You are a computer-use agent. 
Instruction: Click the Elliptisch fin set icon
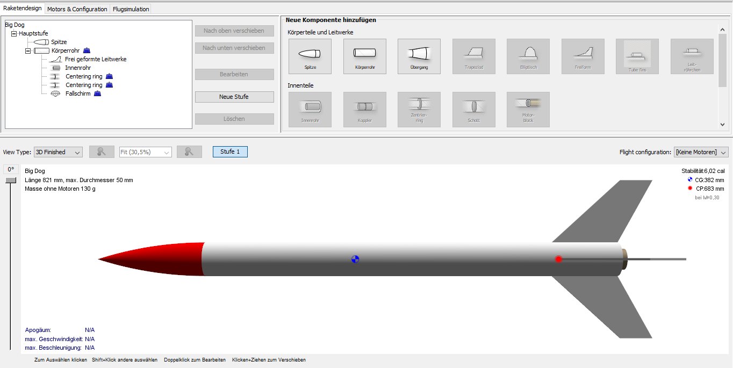pyautogui.click(x=528, y=56)
